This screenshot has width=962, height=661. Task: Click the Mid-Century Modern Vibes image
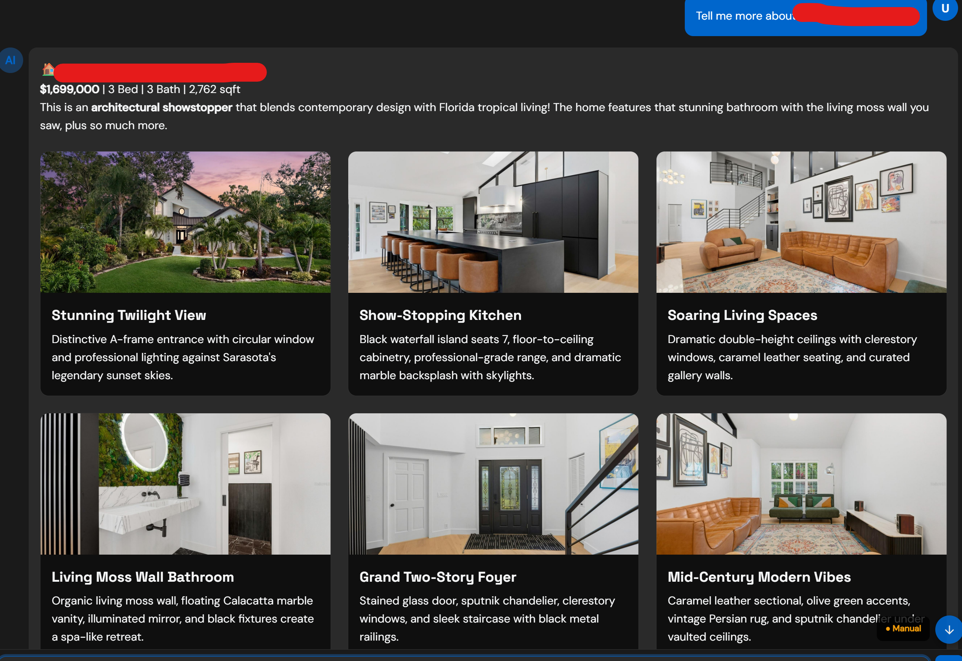pos(801,484)
